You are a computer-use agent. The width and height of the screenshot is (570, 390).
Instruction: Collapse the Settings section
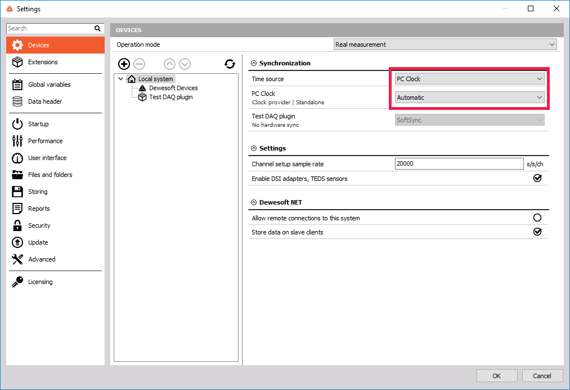pyautogui.click(x=254, y=148)
